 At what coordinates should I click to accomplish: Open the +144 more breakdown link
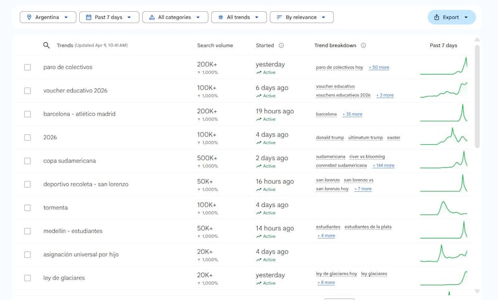(383, 166)
